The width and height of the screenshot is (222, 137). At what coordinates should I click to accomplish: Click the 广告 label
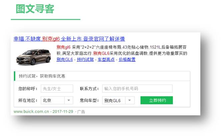pyautogui.click(x=81, y=112)
